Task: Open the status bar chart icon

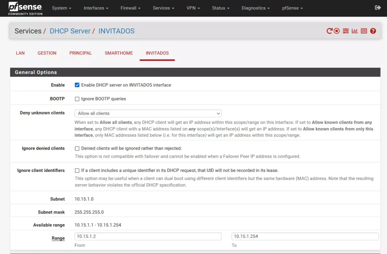Action: [x=354, y=31]
